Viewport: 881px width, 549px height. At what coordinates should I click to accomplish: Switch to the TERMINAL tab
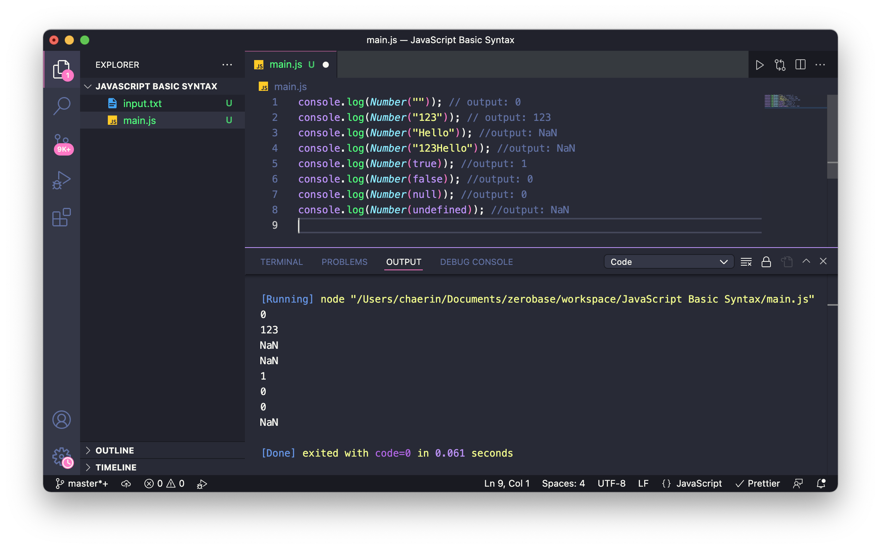281,262
